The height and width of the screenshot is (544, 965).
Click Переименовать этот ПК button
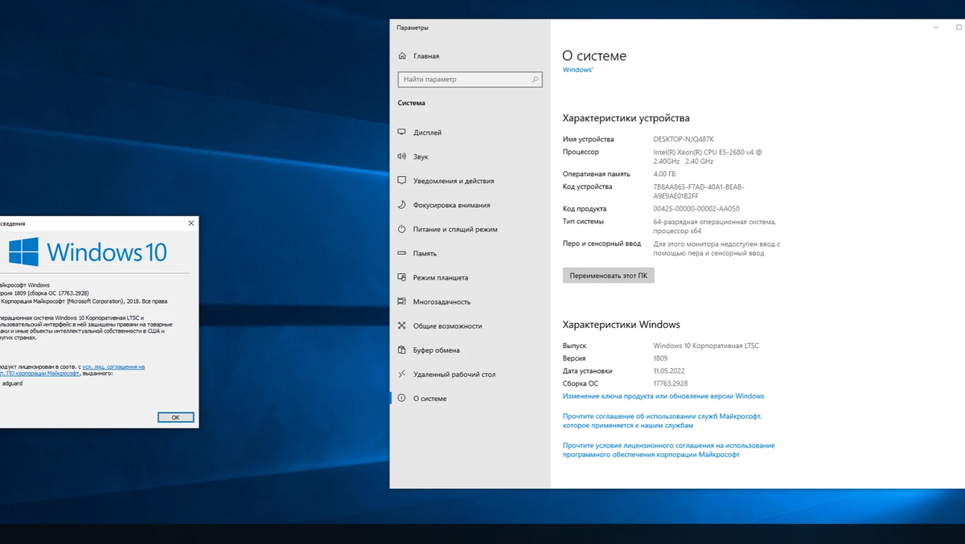[x=609, y=275]
